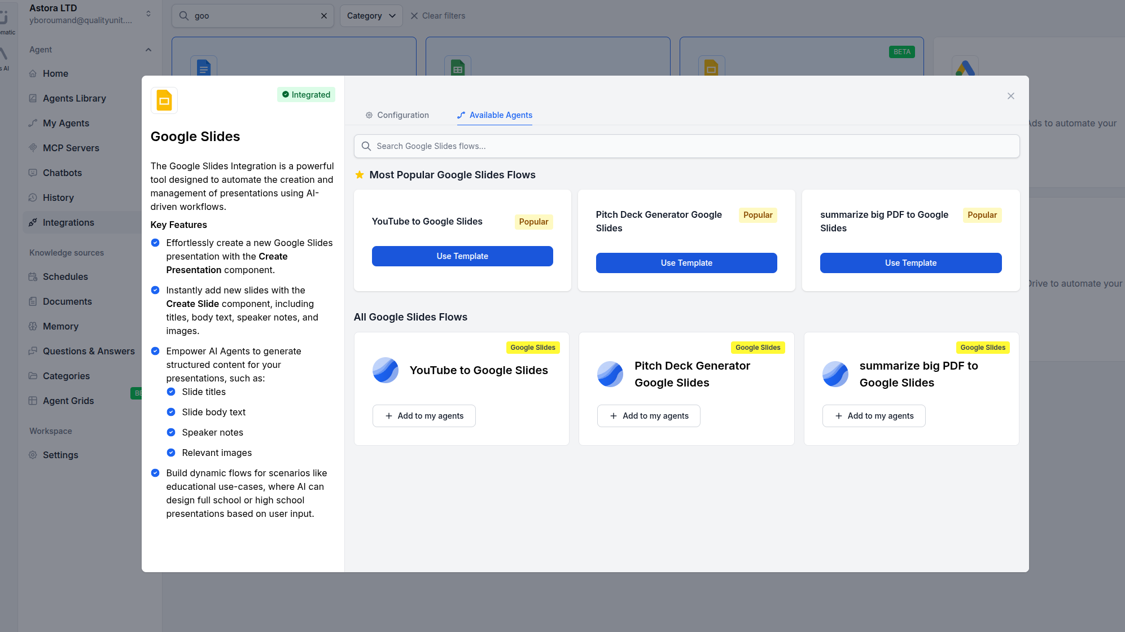Open the Schedules sidebar icon
Viewport: 1125px width, 632px height.
pos(34,276)
